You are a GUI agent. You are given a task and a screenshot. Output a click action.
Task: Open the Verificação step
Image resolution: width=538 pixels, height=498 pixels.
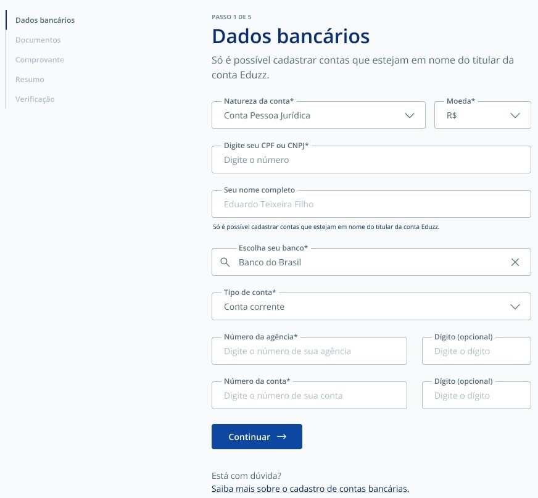35,99
